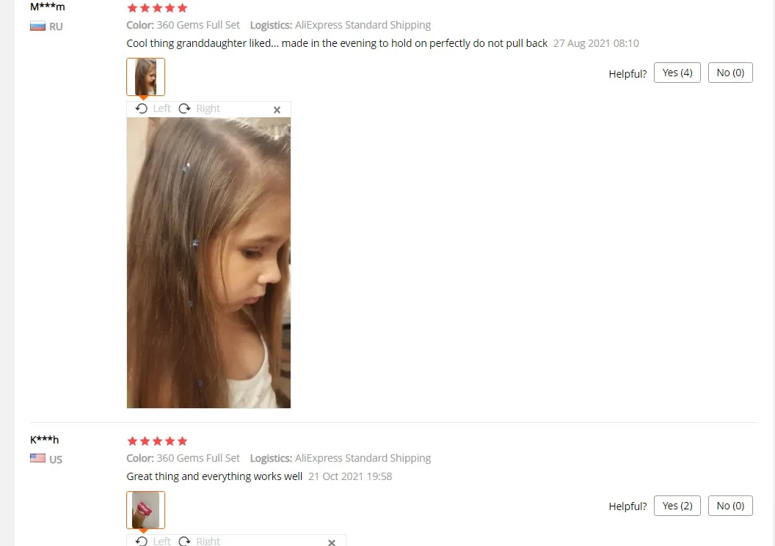The image size is (775, 546).
Task: Click the girl's hair review thumbnail
Action: coord(146,77)
